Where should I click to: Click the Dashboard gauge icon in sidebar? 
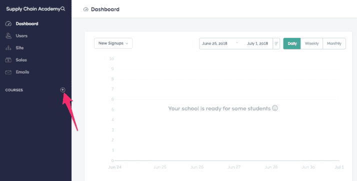click(8, 23)
